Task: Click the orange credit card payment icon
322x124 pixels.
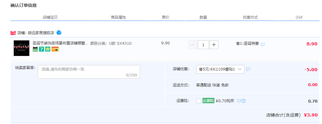Action: point(55,49)
